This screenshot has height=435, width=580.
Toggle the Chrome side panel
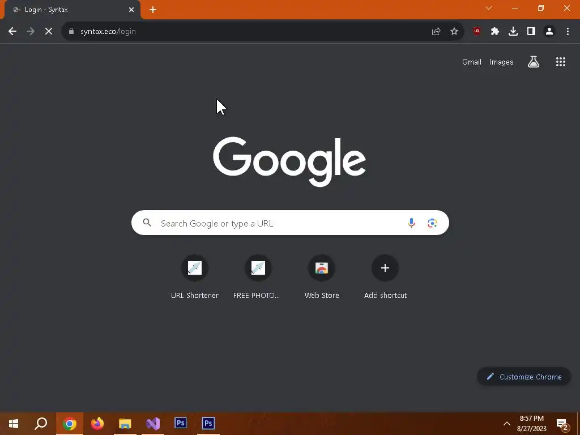(531, 32)
